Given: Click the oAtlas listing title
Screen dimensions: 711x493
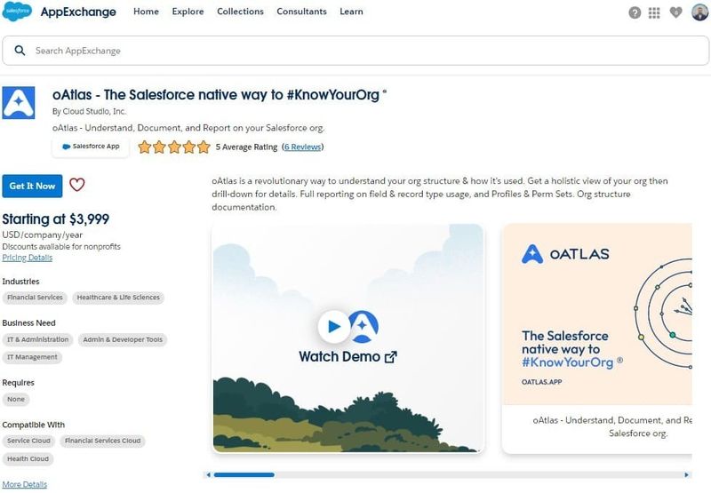Looking at the screenshot, I should pos(220,95).
